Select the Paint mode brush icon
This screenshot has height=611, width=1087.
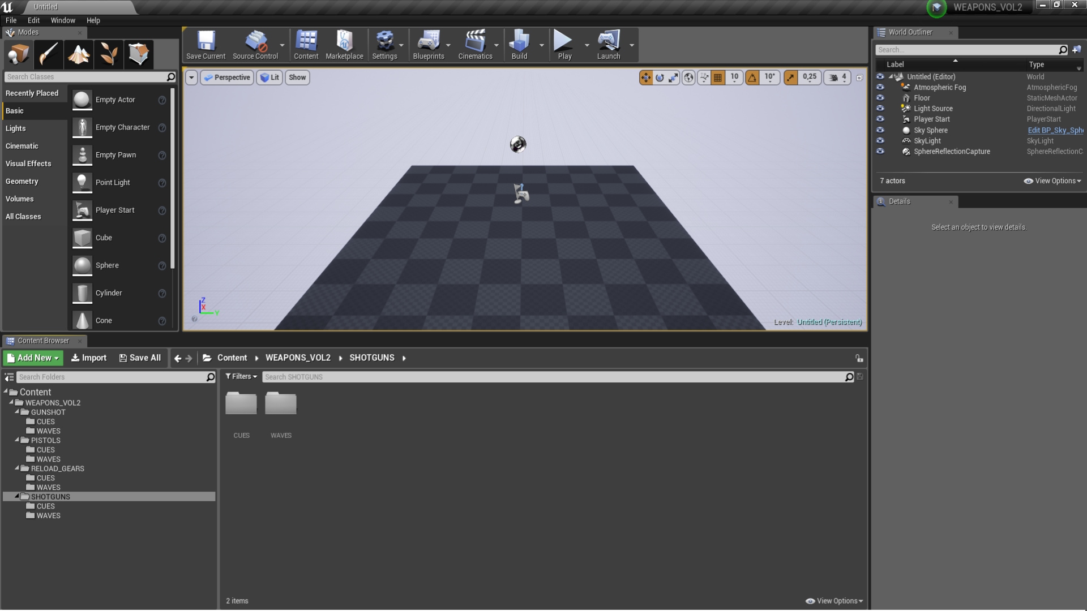pos(49,54)
